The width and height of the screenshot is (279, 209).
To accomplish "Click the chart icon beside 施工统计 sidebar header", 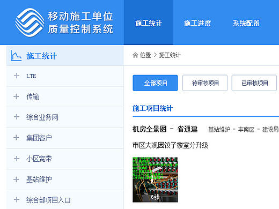I will [16, 56].
